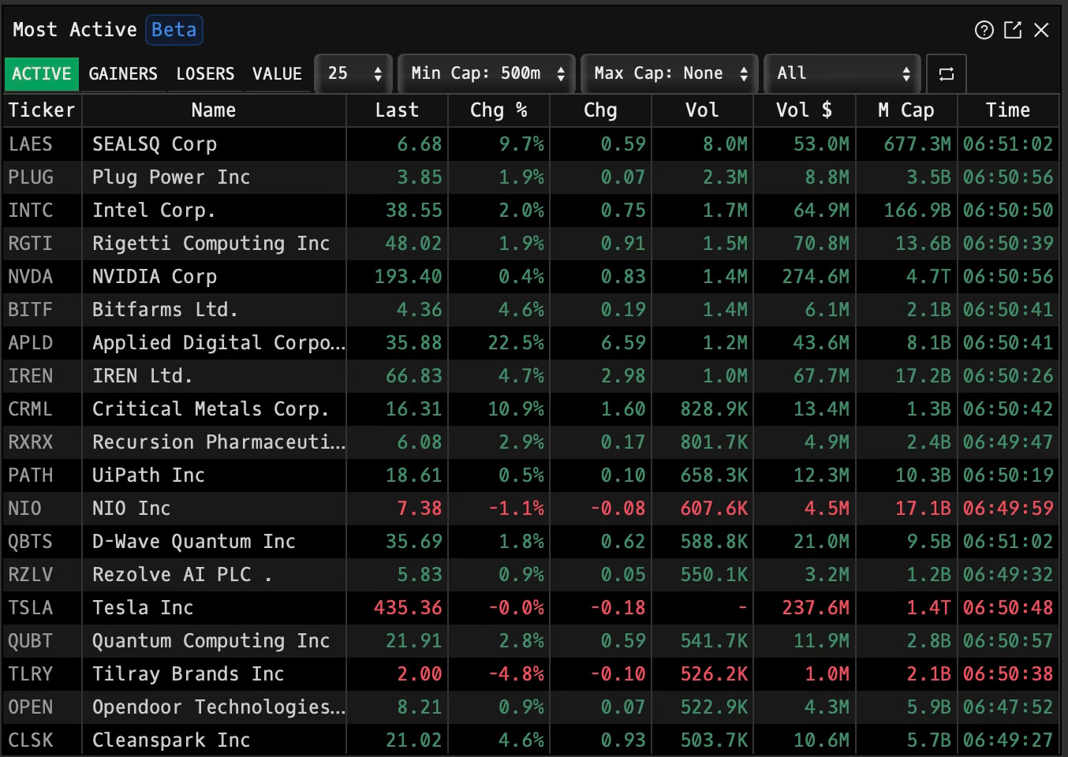
Task: Select the PLUG ticker
Action: point(31,177)
